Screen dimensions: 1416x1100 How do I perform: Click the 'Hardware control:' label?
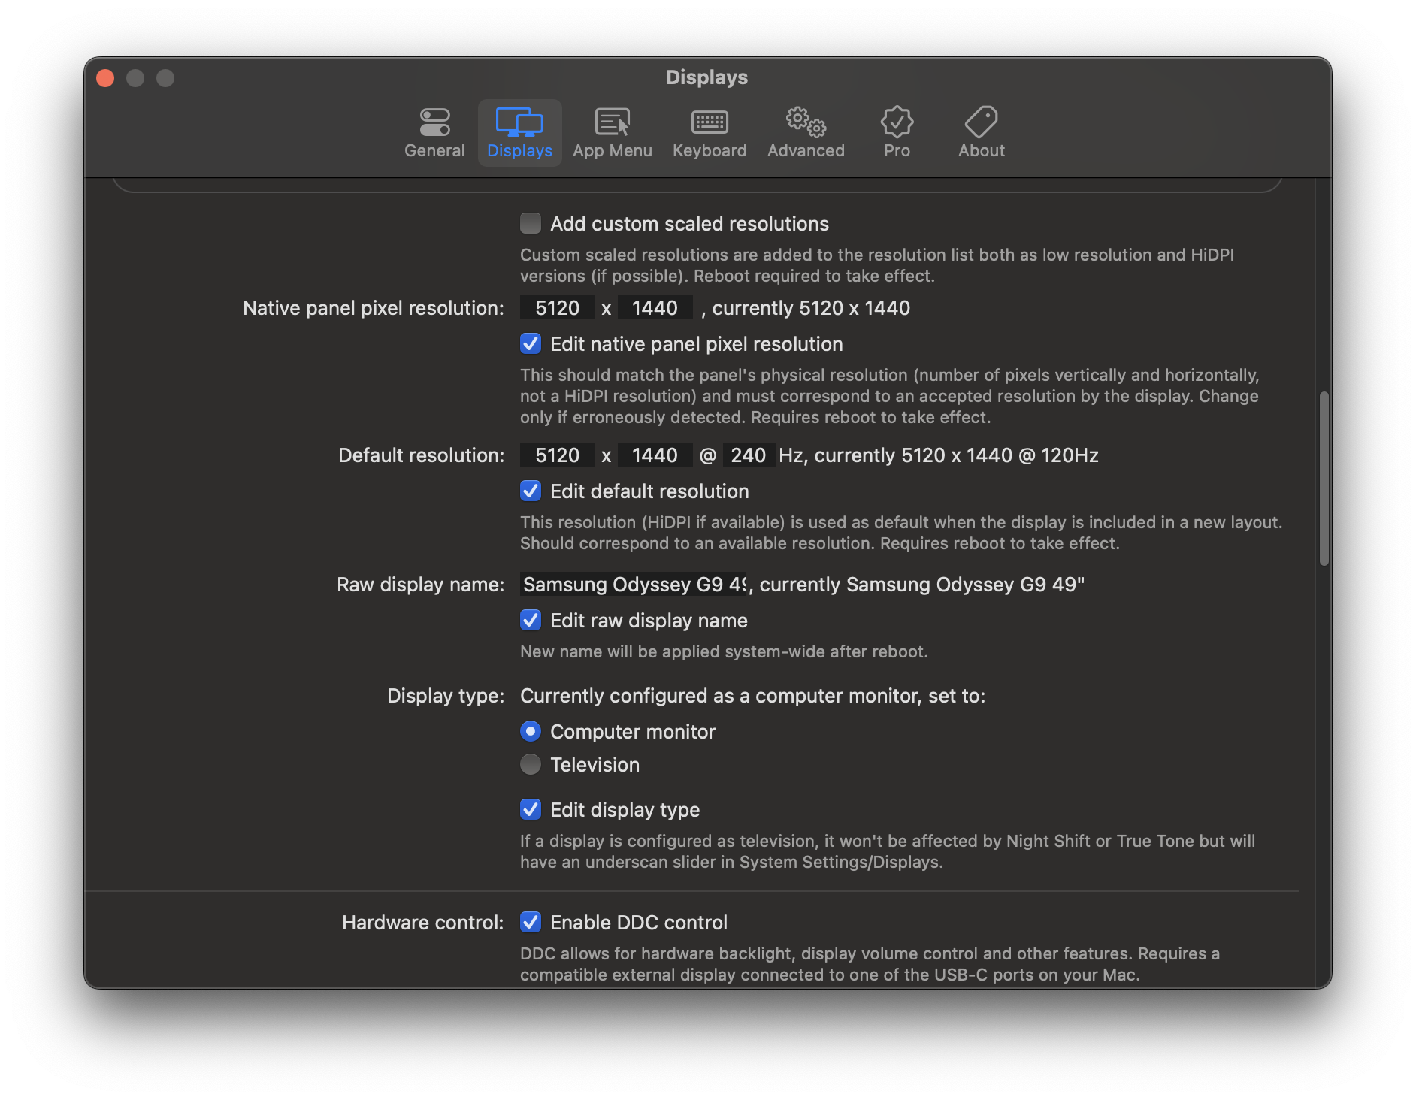[x=423, y=923]
